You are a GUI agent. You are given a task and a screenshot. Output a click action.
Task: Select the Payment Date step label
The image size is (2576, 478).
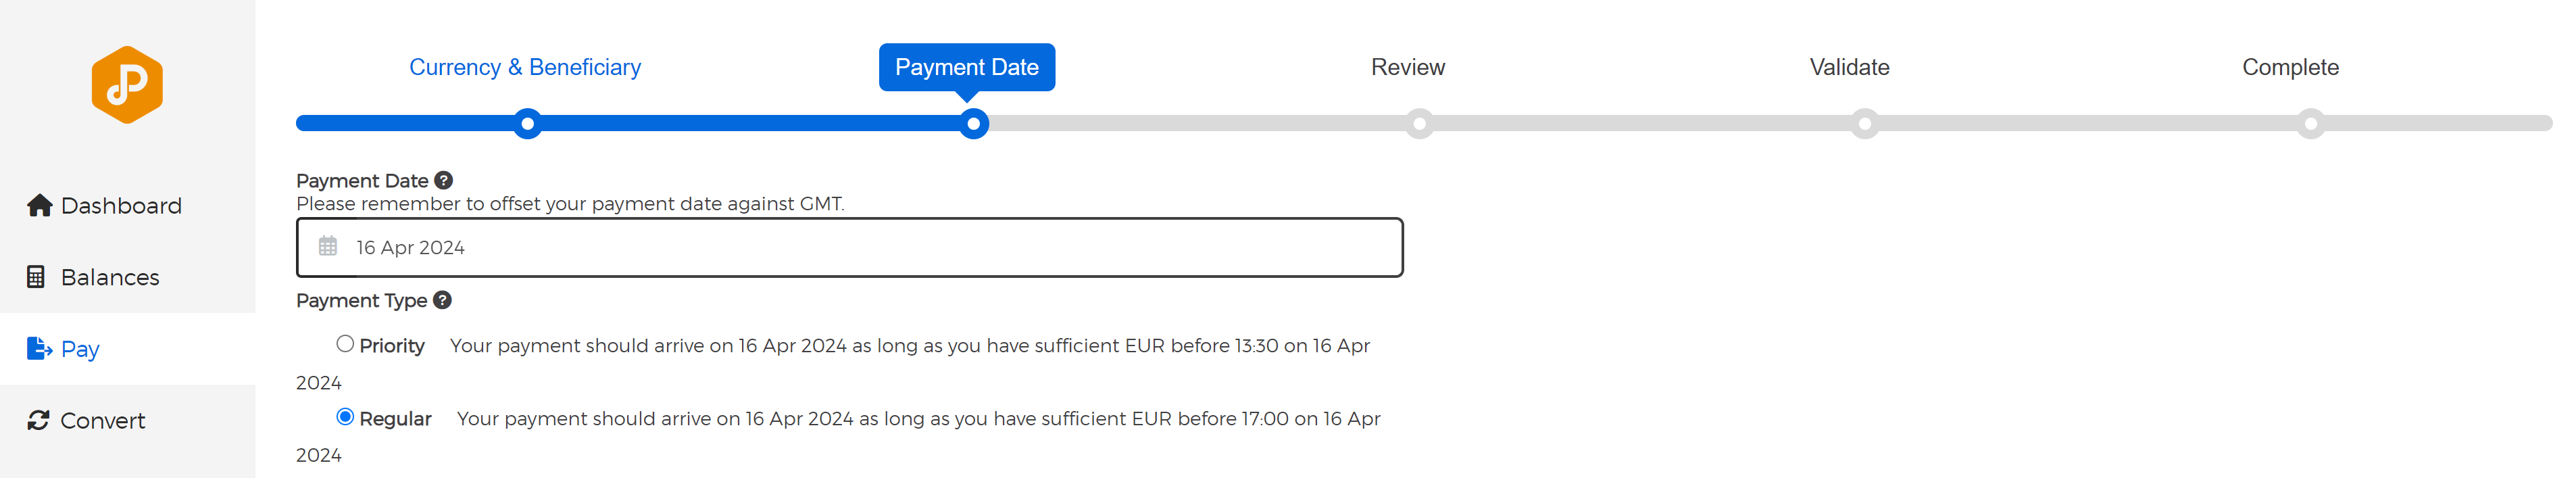967,67
